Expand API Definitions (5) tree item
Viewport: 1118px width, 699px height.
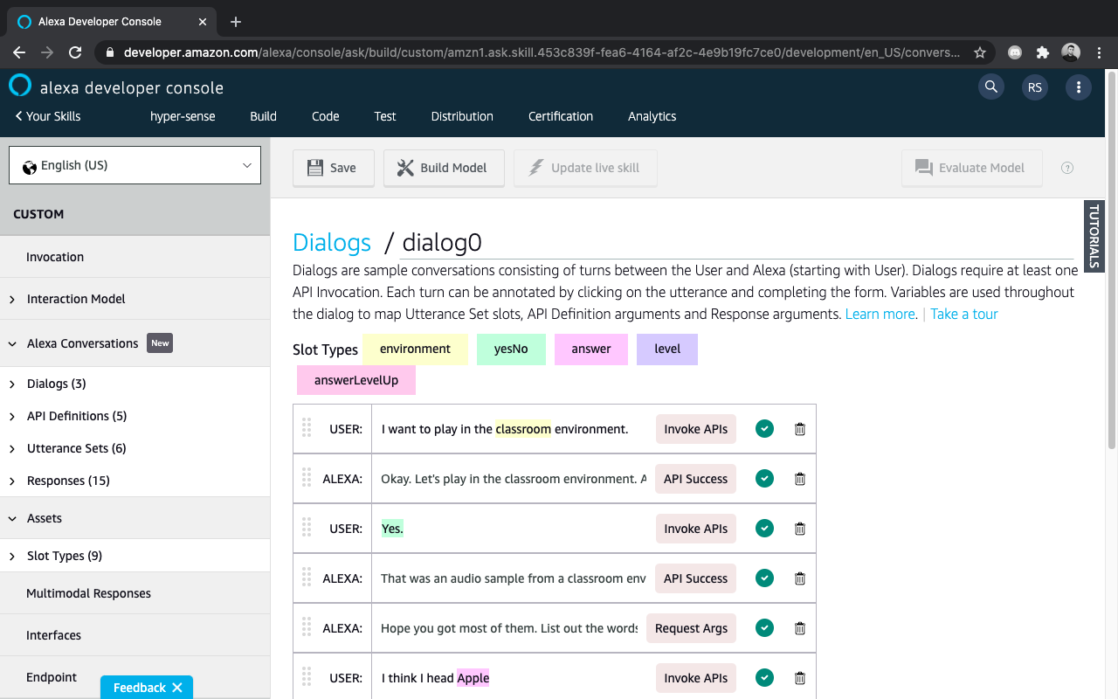click(x=12, y=416)
